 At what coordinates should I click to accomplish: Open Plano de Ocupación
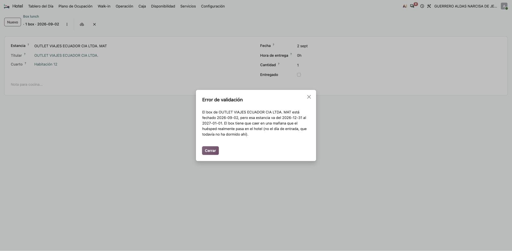[75, 6]
